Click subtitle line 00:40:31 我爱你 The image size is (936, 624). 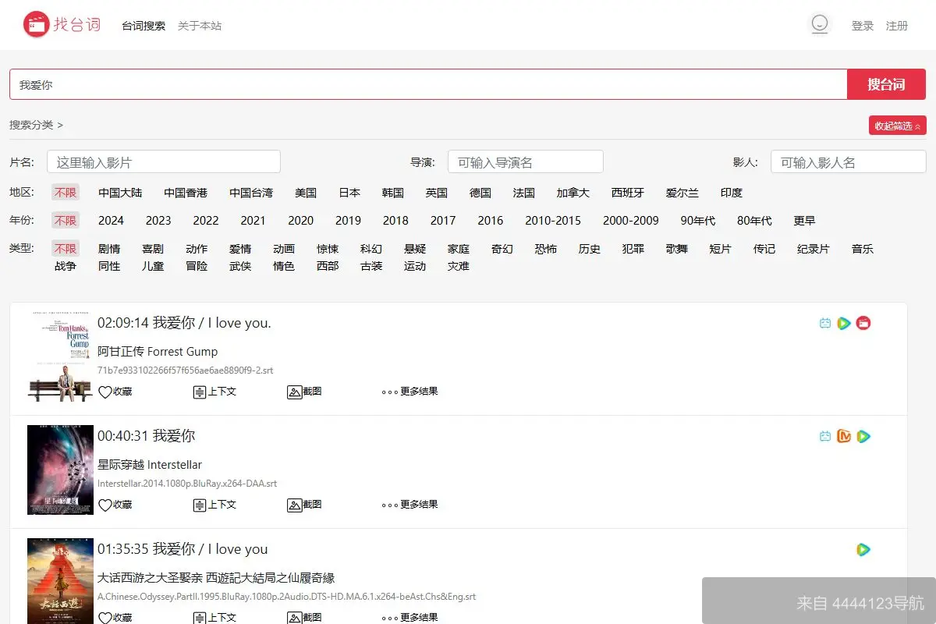coord(146,436)
